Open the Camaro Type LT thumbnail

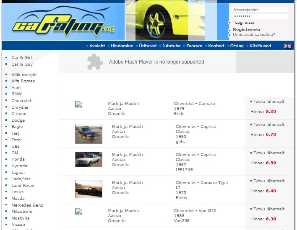coord(89,189)
